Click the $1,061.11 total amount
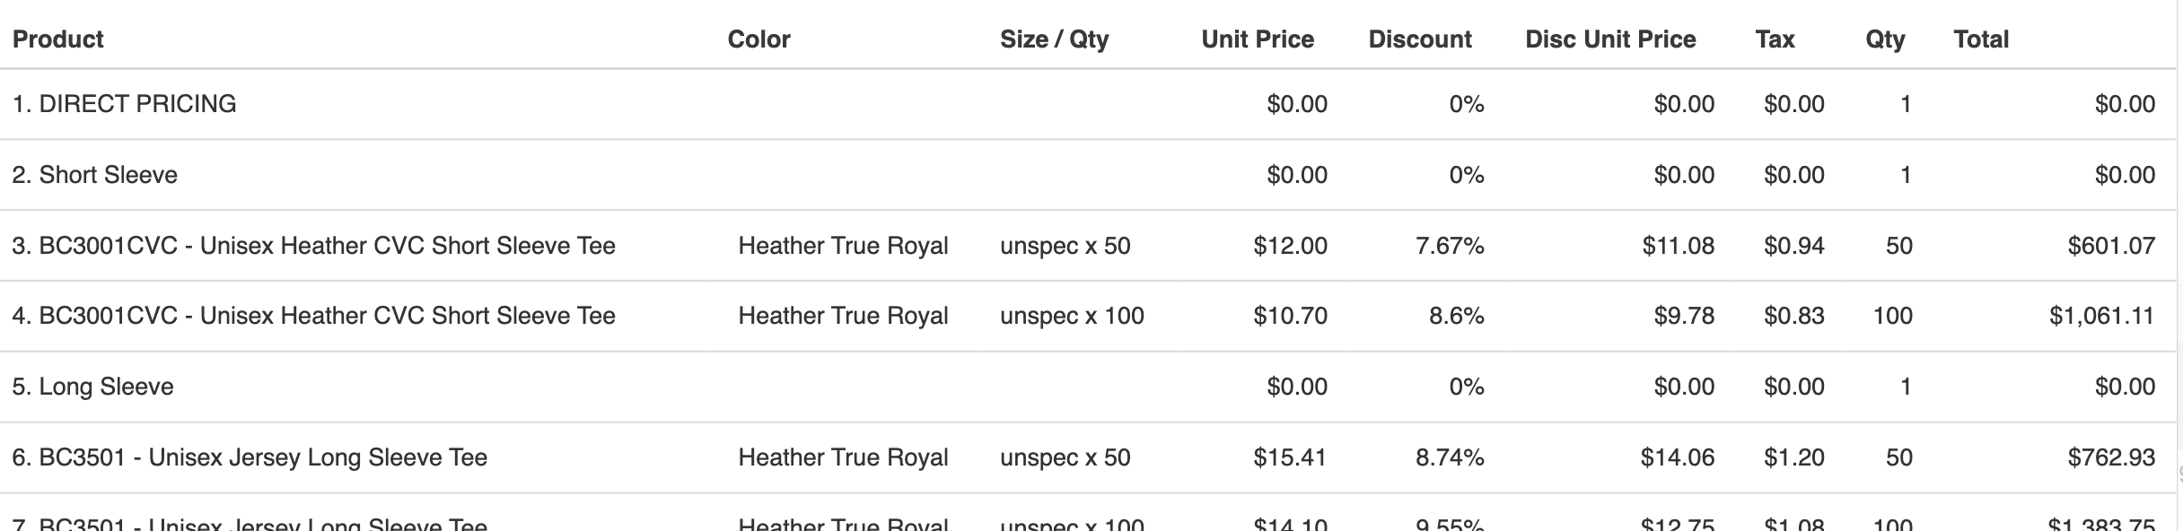Viewport: 2183px width, 531px height. [2101, 316]
